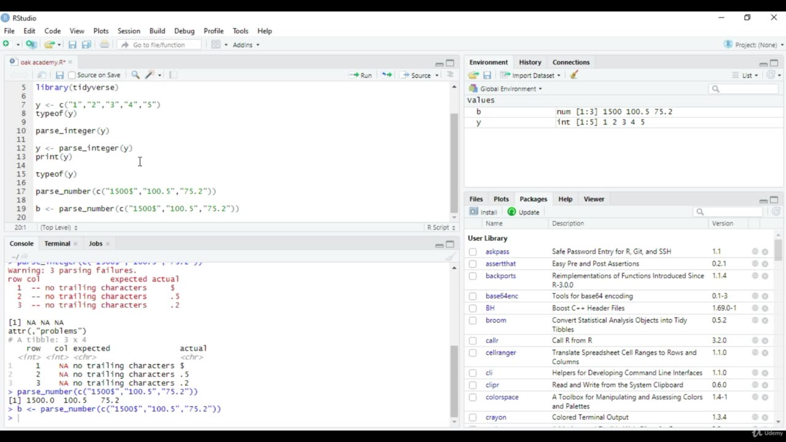Viewport: 786px width, 442px height.
Task: Compile report notebook icon in the editor
Action: [x=173, y=75]
